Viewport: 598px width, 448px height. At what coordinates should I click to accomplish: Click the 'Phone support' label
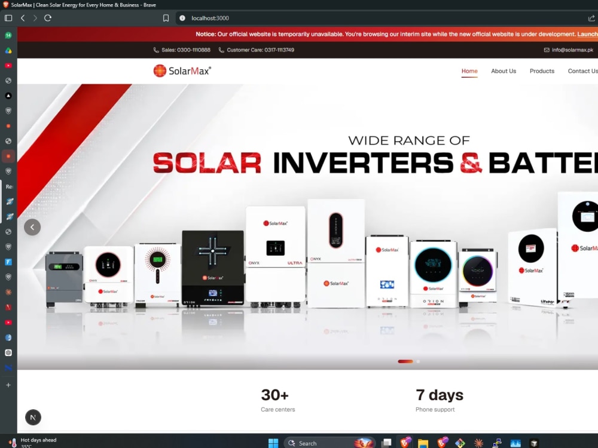tap(435, 410)
